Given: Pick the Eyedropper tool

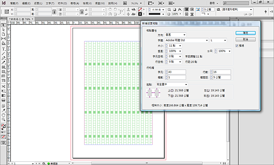Looking at the screenshot, I should click(3, 111).
